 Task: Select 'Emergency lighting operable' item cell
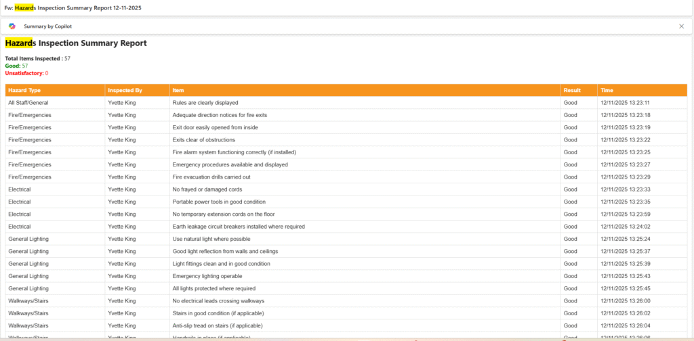click(x=207, y=276)
